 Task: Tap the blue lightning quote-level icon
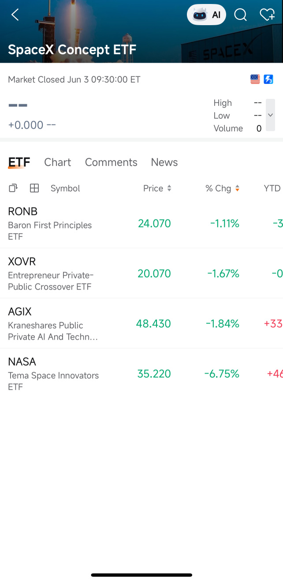point(268,79)
